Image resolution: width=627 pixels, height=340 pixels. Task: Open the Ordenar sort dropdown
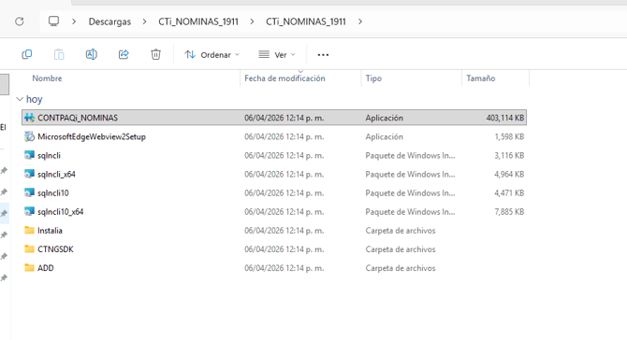coord(211,55)
